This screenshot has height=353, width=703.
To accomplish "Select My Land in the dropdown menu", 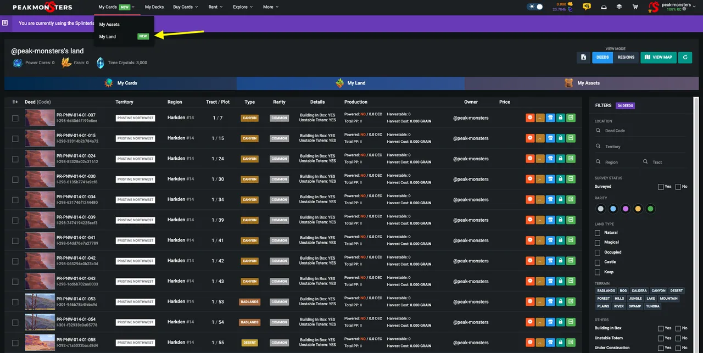I will [x=124, y=37].
